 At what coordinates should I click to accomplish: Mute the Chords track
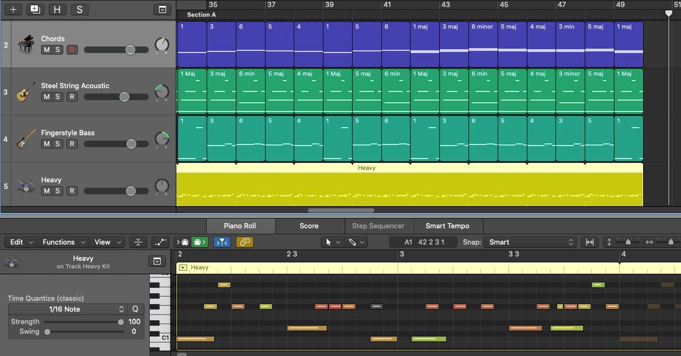tap(47, 50)
